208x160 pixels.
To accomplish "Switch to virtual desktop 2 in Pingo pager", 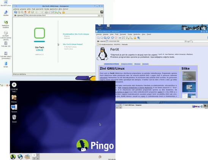I will click(x=38, y=155).
